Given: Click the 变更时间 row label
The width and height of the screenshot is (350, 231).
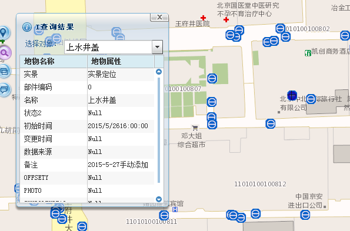Looking at the screenshot, I should [x=38, y=139].
